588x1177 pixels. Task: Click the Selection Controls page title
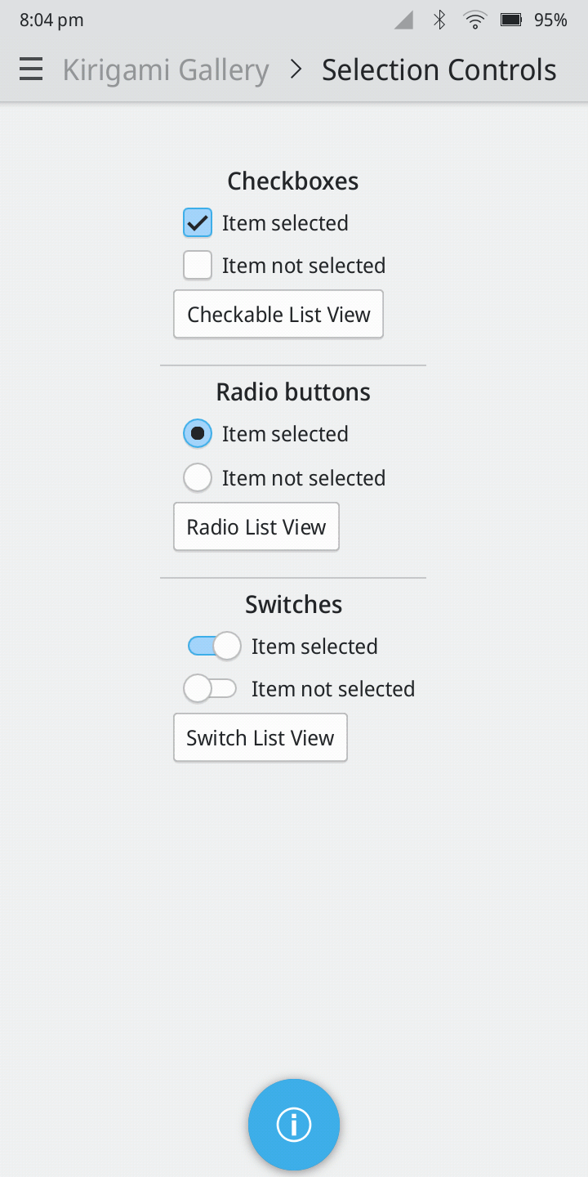pos(439,70)
